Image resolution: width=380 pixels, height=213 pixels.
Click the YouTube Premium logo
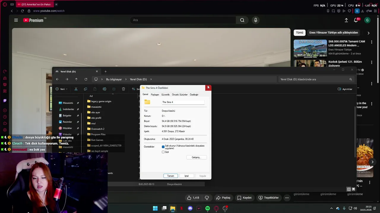[x=34, y=20]
